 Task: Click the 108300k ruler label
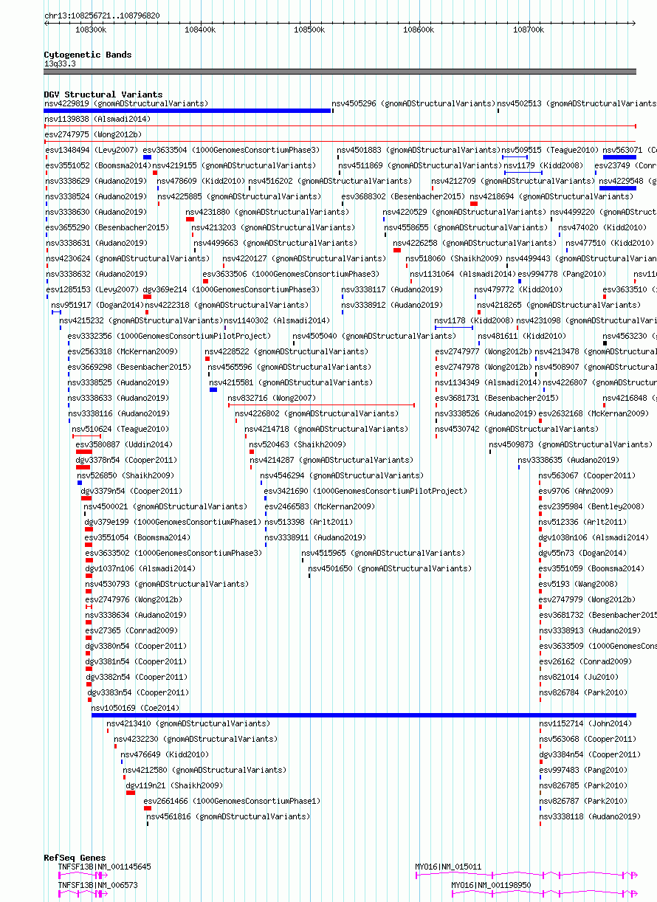(x=91, y=30)
